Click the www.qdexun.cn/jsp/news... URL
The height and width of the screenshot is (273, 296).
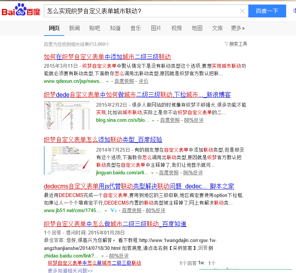click(x=73, y=81)
